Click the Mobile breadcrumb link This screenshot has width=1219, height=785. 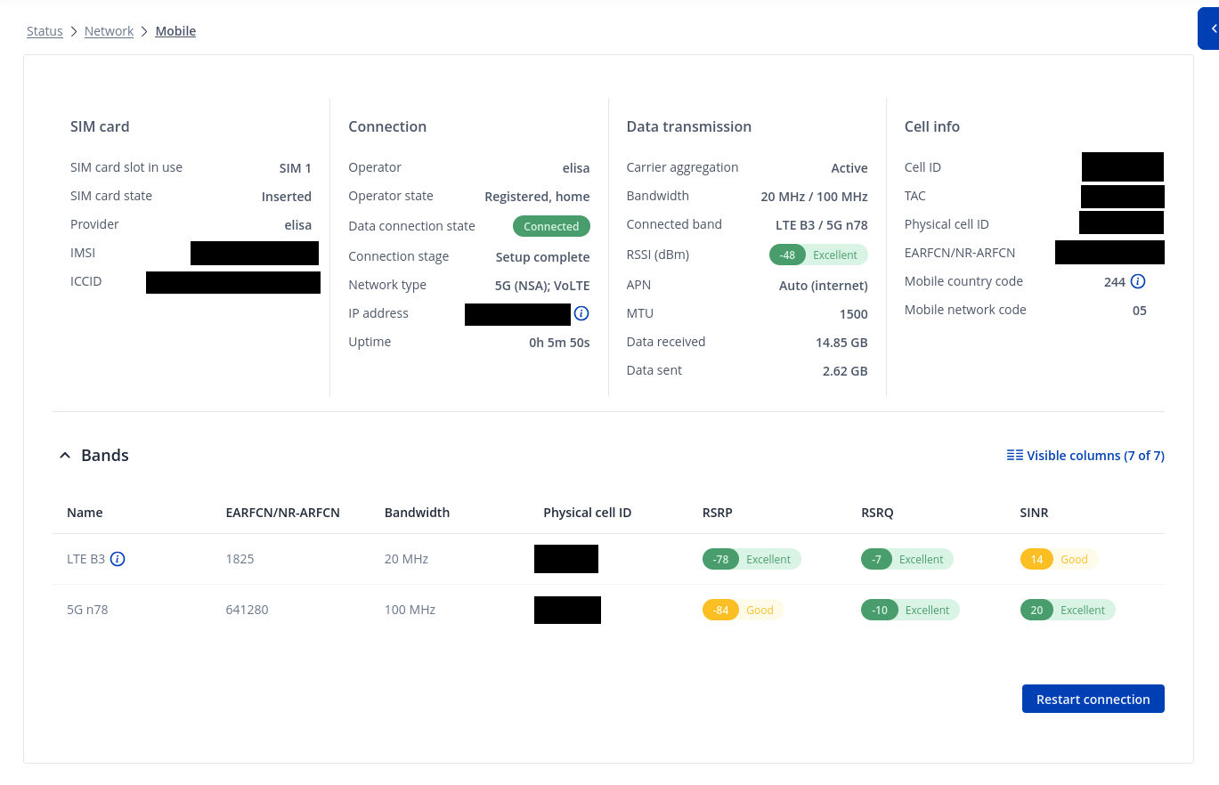tap(175, 31)
